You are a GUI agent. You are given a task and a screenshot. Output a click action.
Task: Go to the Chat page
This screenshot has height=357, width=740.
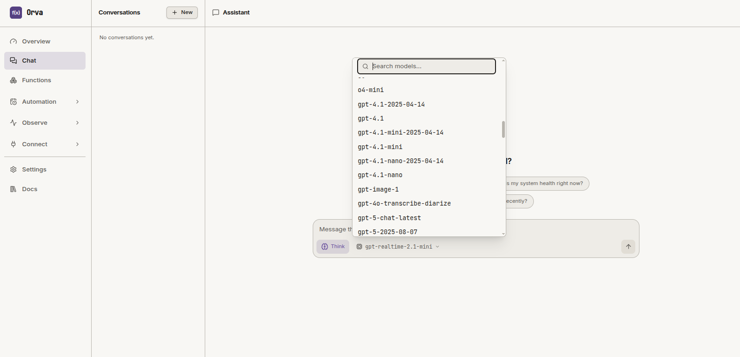45,61
